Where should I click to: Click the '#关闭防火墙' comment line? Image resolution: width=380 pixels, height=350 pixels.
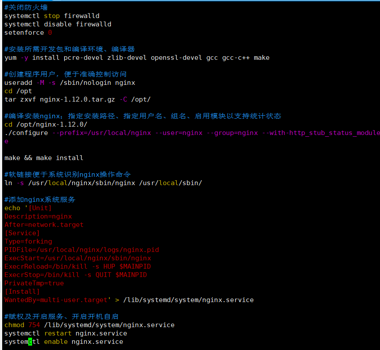pos(26,7)
